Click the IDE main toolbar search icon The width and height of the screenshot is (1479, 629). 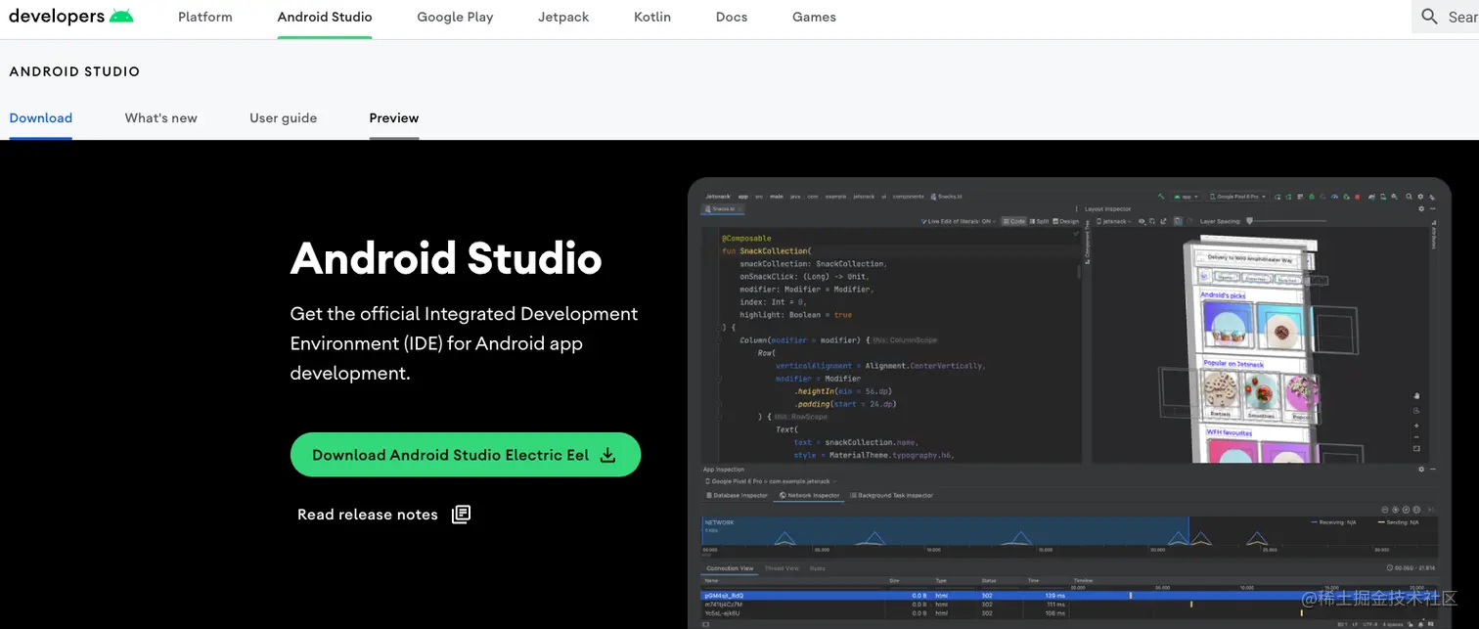1410,196
